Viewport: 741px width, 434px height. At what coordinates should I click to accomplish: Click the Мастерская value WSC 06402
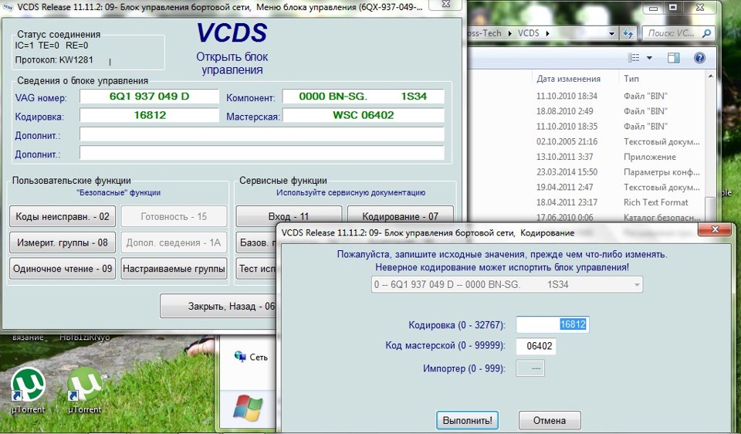(x=363, y=115)
